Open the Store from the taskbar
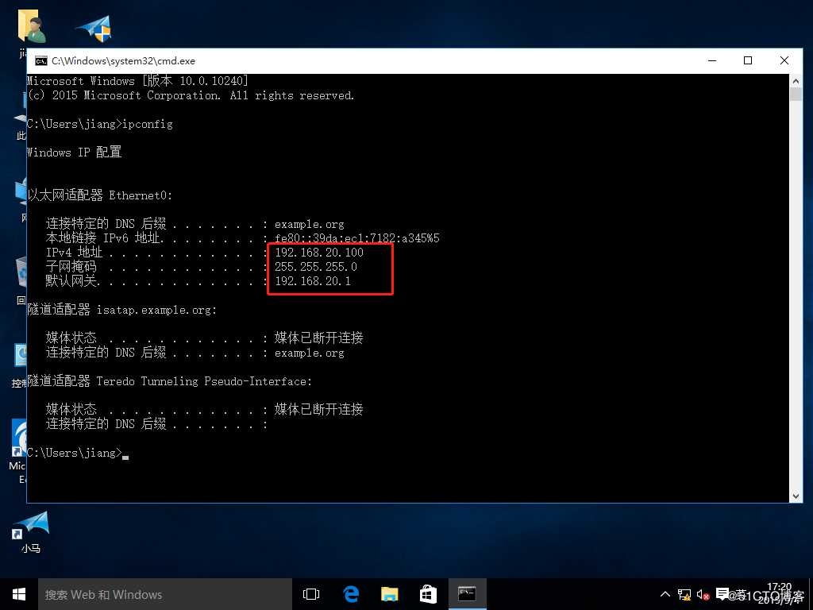Screen dimensions: 813x610 (x=428, y=594)
